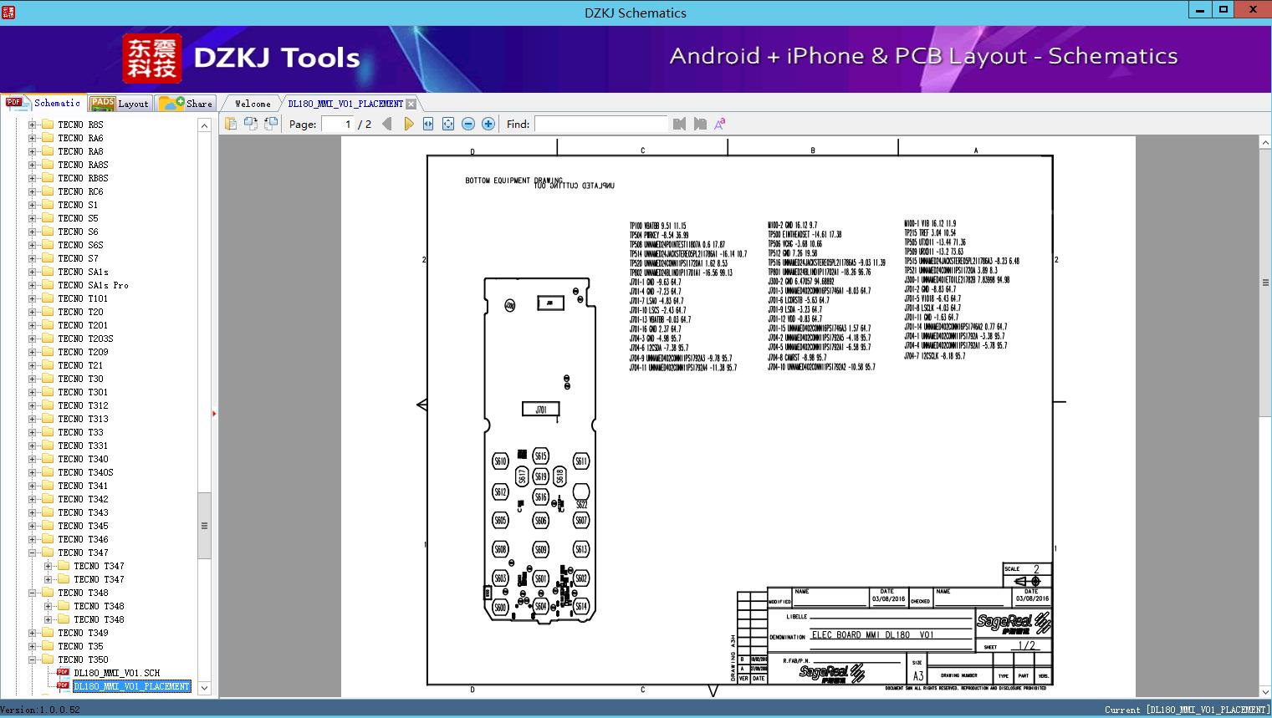The height and width of the screenshot is (718, 1272).
Task: Go to the previous page arrow
Action: click(386, 124)
